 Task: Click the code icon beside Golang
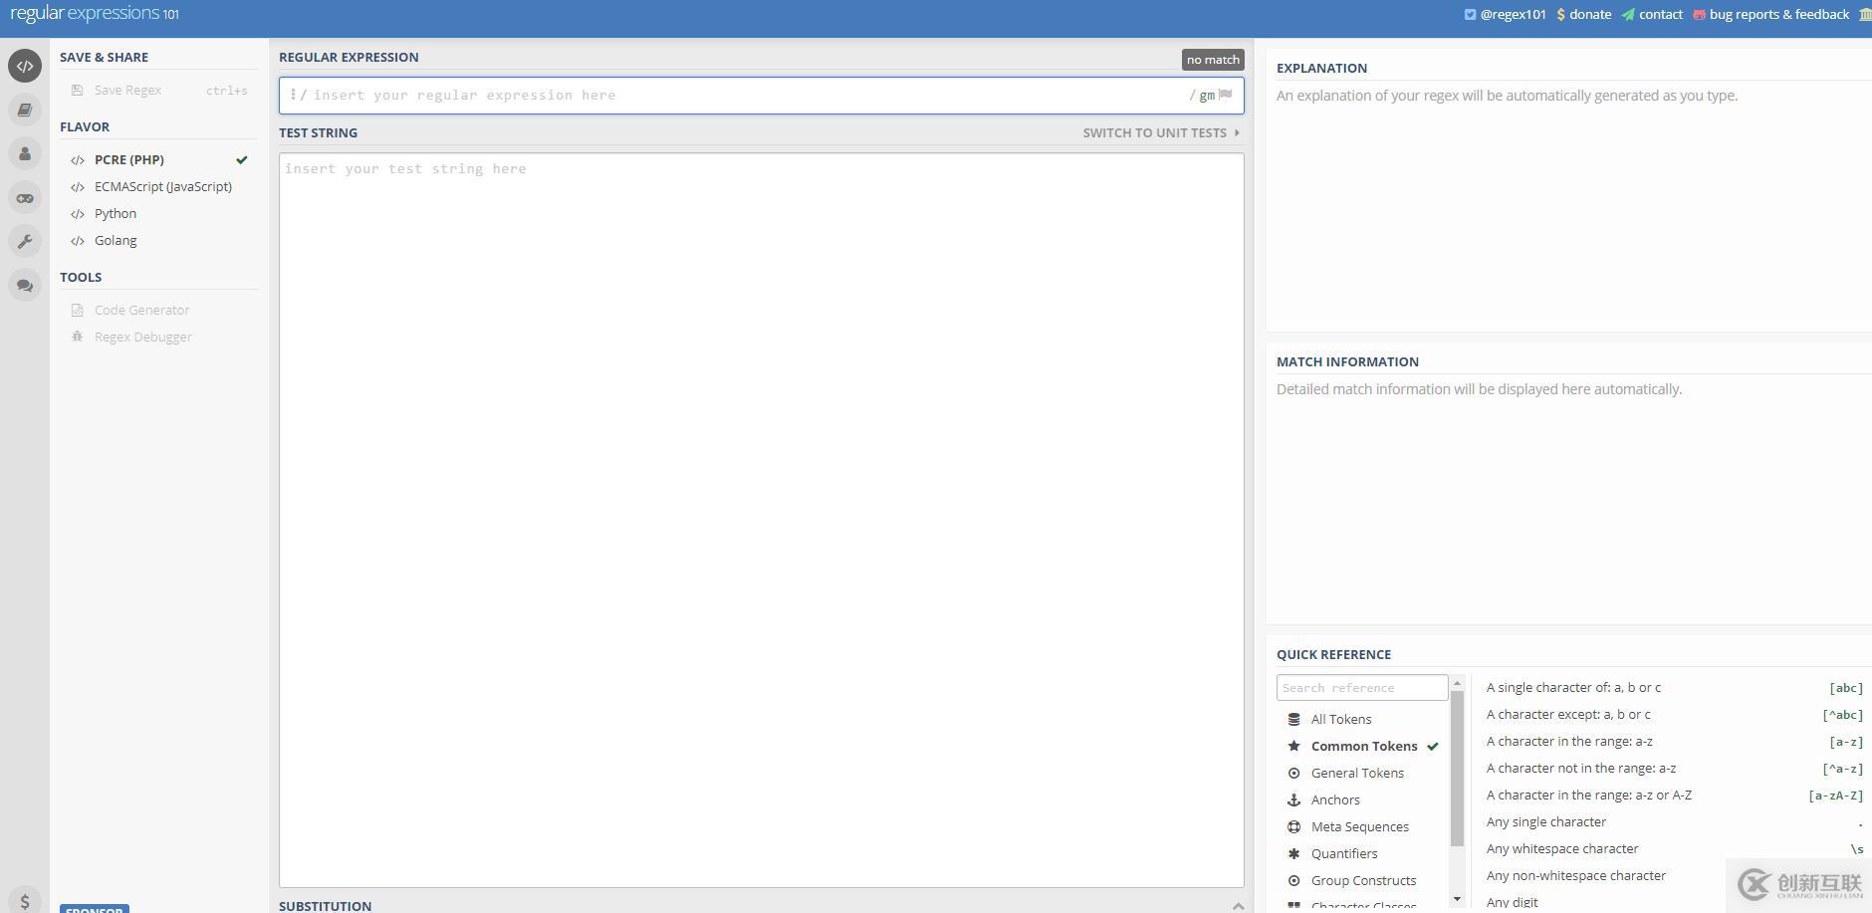point(78,241)
